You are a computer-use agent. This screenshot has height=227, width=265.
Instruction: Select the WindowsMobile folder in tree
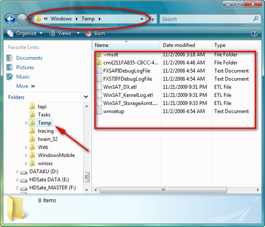click(56, 155)
